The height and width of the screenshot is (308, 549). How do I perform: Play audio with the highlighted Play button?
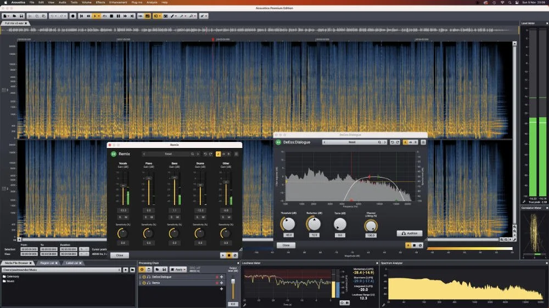coord(94,16)
